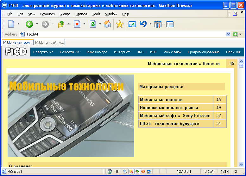Open the Новости ПК navigation link
The width and height of the screenshot is (246, 176).
pos(70,52)
